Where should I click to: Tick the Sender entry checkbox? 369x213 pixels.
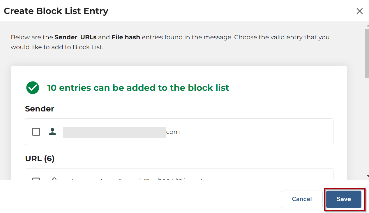pos(36,132)
